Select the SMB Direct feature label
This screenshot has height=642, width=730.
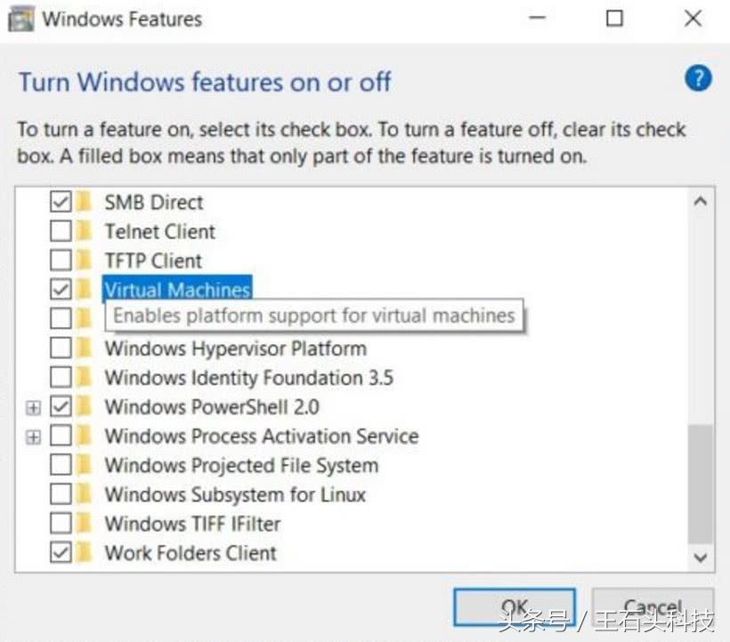(154, 203)
